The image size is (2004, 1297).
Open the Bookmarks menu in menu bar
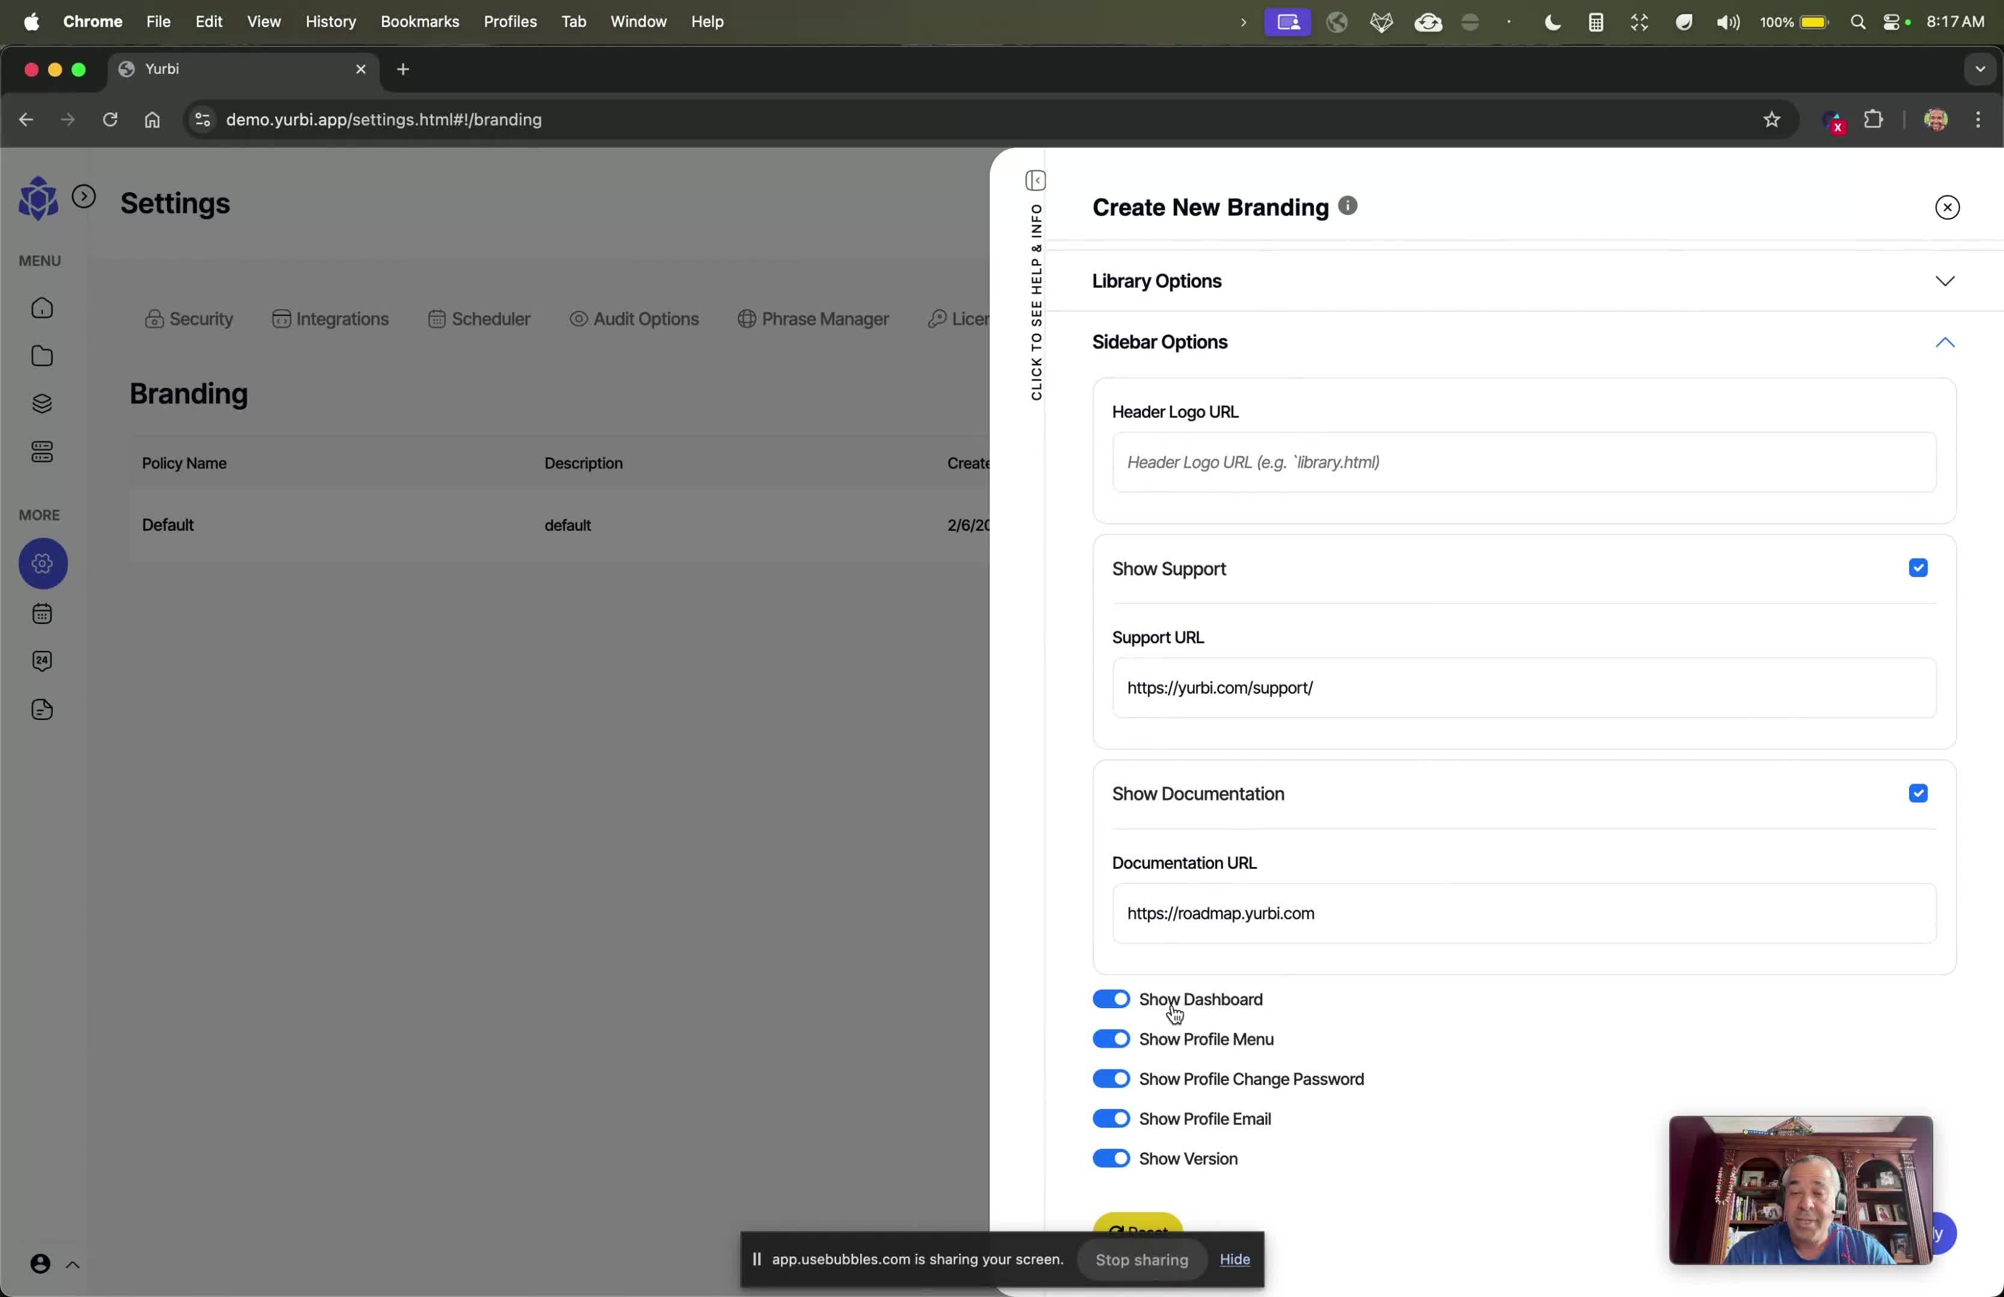[419, 22]
